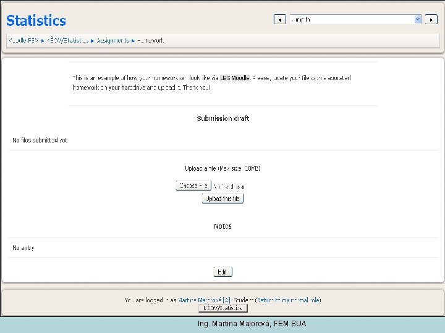Open KEOV/Statistics breadcrumb link

click(x=68, y=41)
